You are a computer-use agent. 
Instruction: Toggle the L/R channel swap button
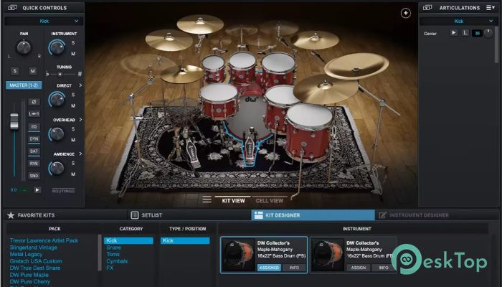pos(34,113)
